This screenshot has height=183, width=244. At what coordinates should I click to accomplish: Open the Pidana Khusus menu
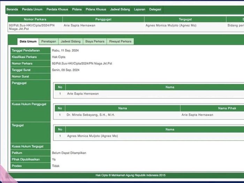(x=96, y=9)
